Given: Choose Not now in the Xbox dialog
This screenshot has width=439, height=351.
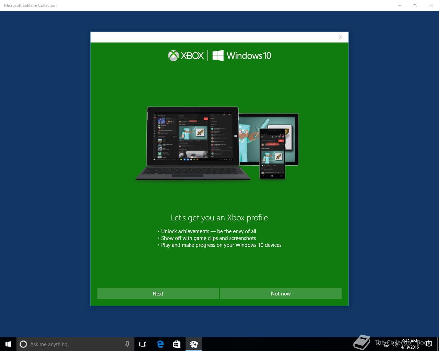Looking at the screenshot, I should 281,293.
